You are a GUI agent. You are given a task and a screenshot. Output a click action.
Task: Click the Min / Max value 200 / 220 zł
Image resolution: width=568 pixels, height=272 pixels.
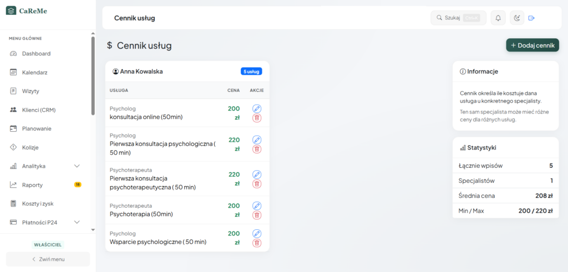coord(536,211)
